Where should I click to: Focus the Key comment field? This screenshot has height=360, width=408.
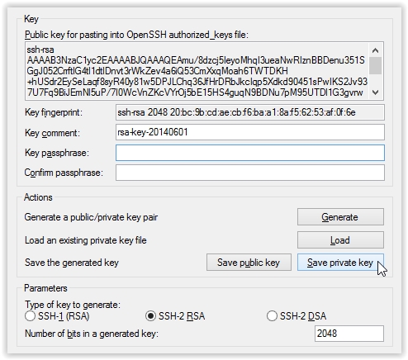pos(250,132)
